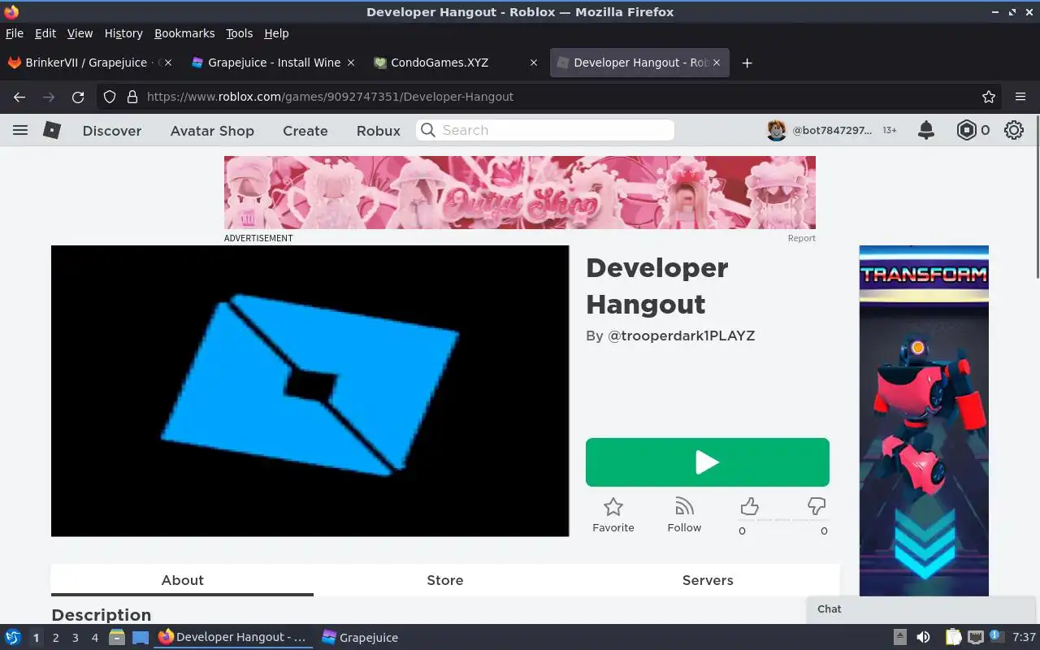Image resolution: width=1040 pixels, height=650 pixels.
Task: Open the taskbar file manager icon
Action: (116, 638)
